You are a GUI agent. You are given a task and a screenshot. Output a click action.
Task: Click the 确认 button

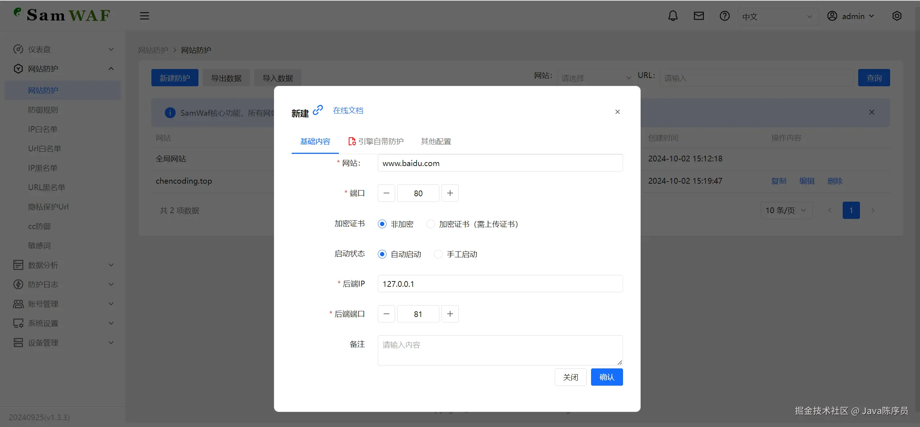point(607,377)
